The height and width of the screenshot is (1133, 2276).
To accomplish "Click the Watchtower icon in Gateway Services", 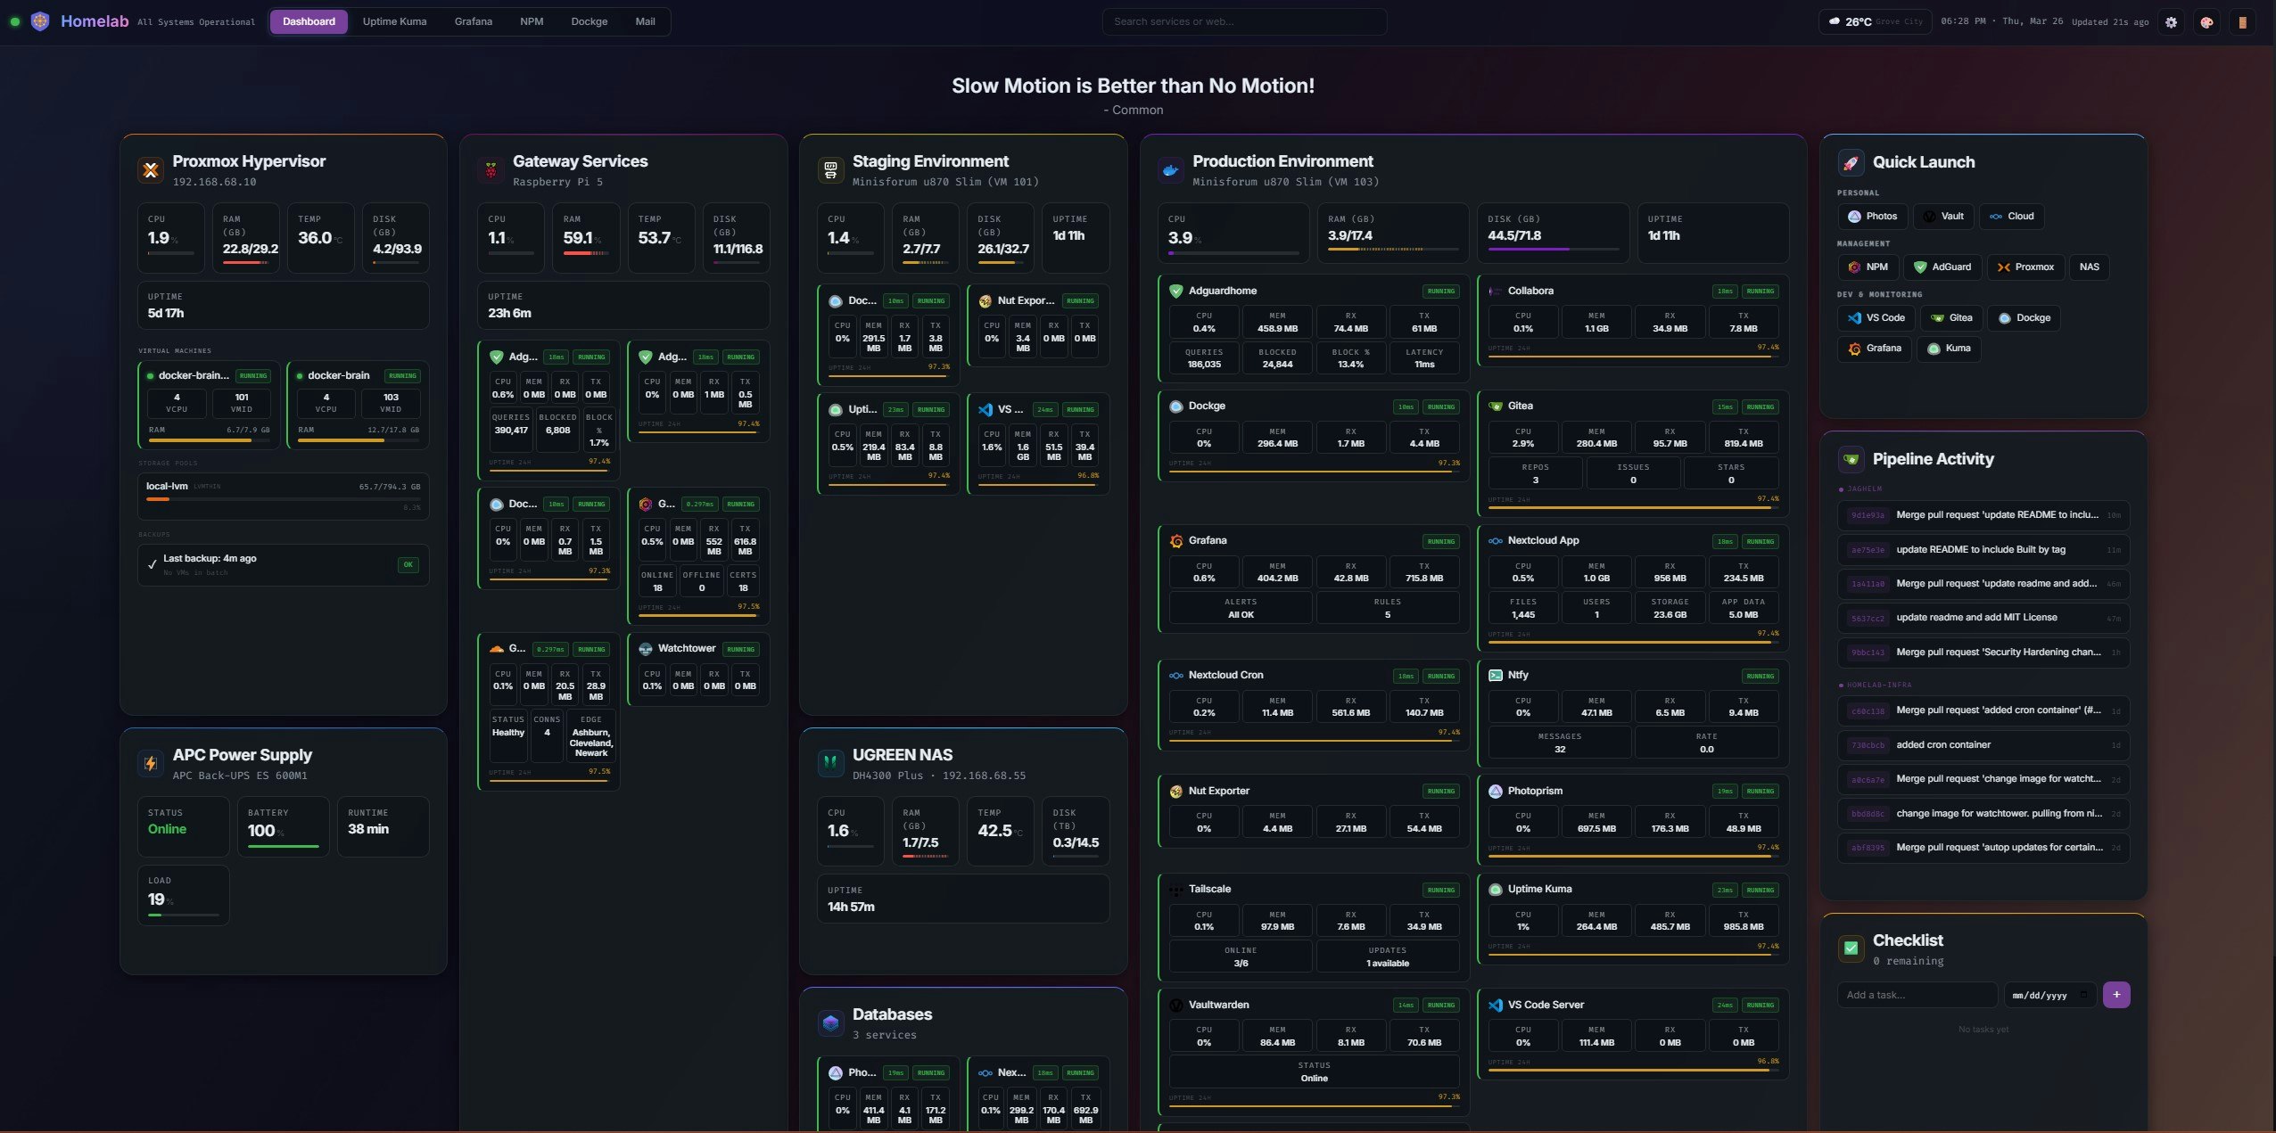I will pos(646,648).
